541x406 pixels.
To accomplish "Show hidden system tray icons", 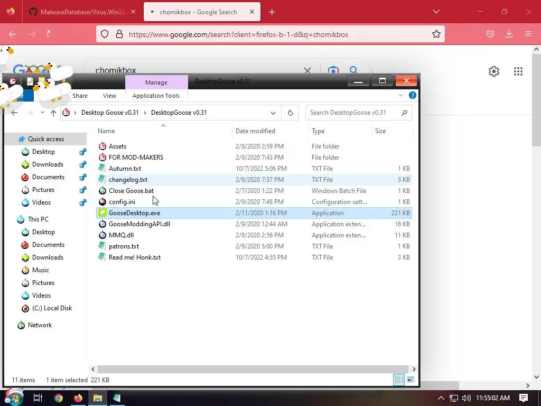I will pyautogui.click(x=441, y=398).
